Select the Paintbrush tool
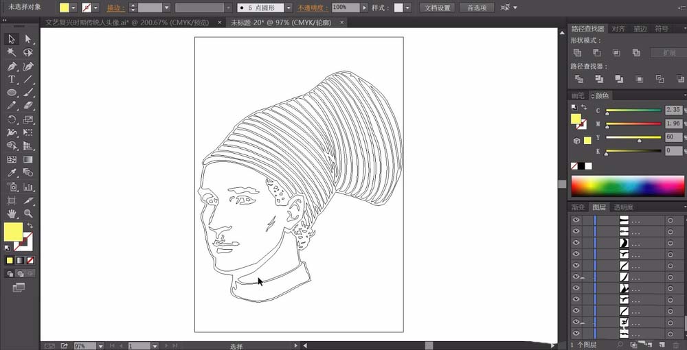Image resolution: width=687 pixels, height=350 pixels. [x=28, y=93]
